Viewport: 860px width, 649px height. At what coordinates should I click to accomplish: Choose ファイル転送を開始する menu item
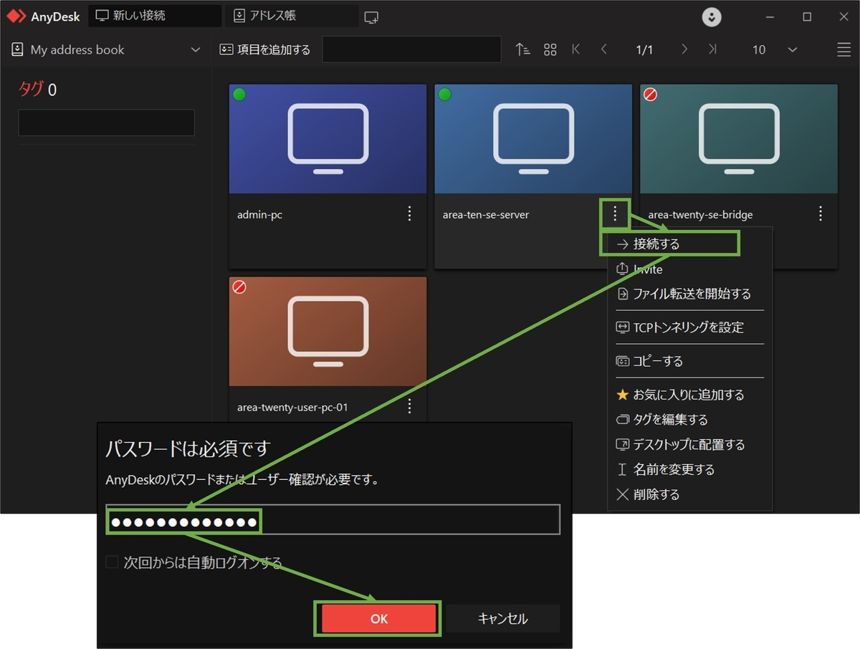[x=689, y=294]
